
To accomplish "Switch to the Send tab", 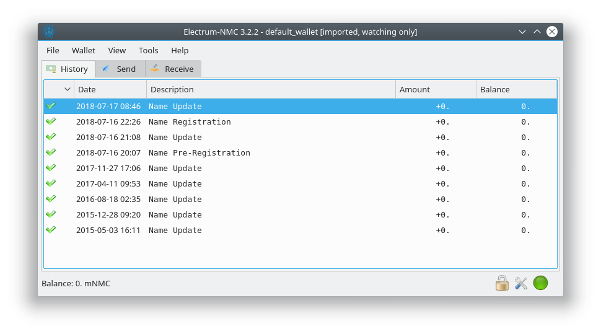I will click(120, 69).
